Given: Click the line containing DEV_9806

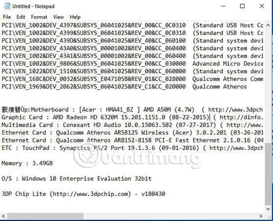Looking at the screenshot, I should [132, 63].
